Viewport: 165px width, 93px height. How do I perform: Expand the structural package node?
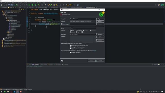(5, 37)
